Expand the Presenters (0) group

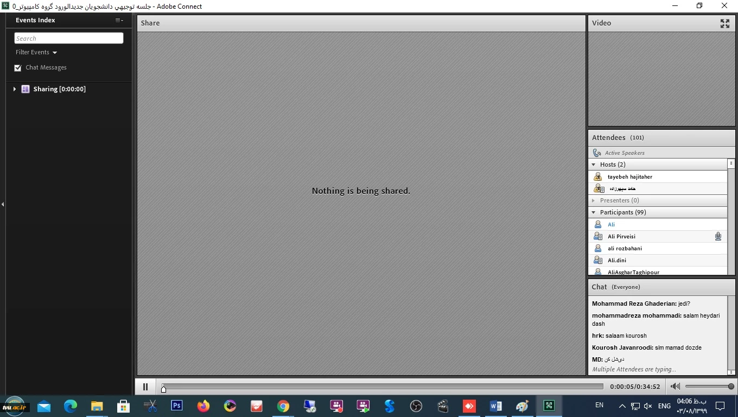[594, 200]
